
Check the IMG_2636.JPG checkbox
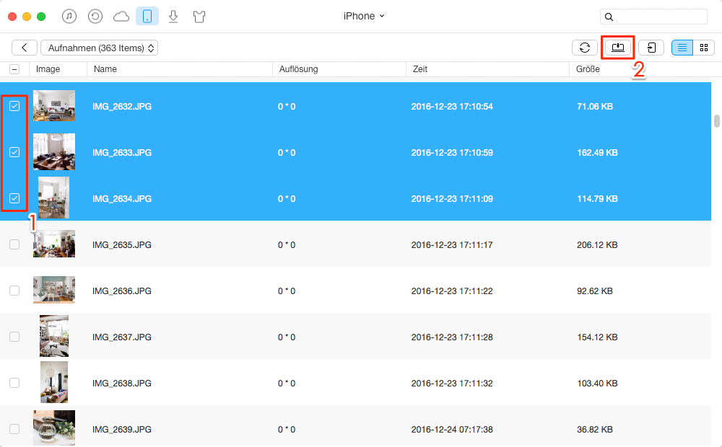click(14, 291)
